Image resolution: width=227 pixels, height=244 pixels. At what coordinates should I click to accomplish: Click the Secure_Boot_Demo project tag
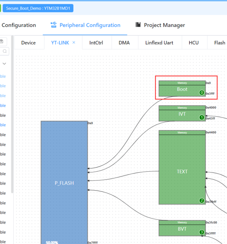pos(38,8)
